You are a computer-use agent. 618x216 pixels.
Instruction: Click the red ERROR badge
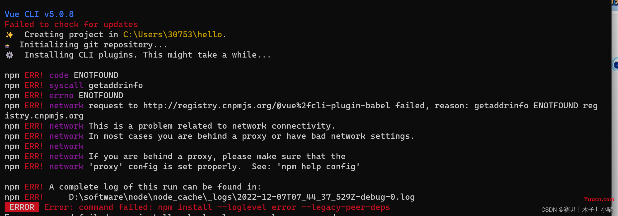pyautogui.click(x=22, y=207)
